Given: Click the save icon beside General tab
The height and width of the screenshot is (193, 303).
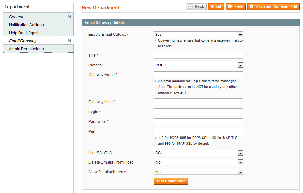Looking at the screenshot, I should (x=69, y=16).
